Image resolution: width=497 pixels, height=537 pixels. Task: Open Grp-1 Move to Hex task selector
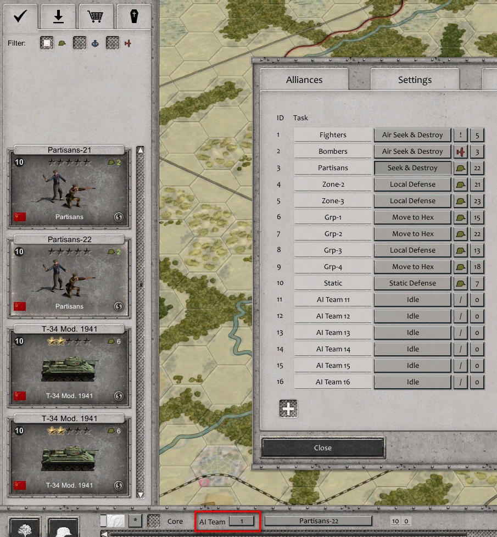point(412,217)
